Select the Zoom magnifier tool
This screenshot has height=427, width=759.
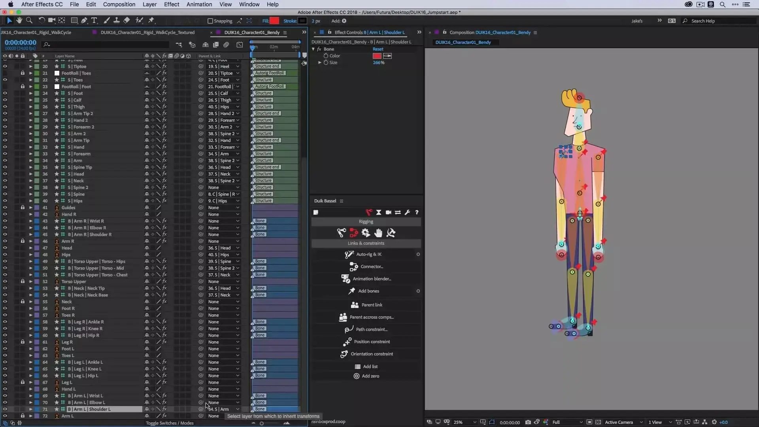click(x=29, y=20)
